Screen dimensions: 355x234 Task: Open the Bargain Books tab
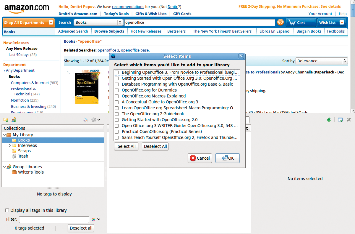coord(309,31)
